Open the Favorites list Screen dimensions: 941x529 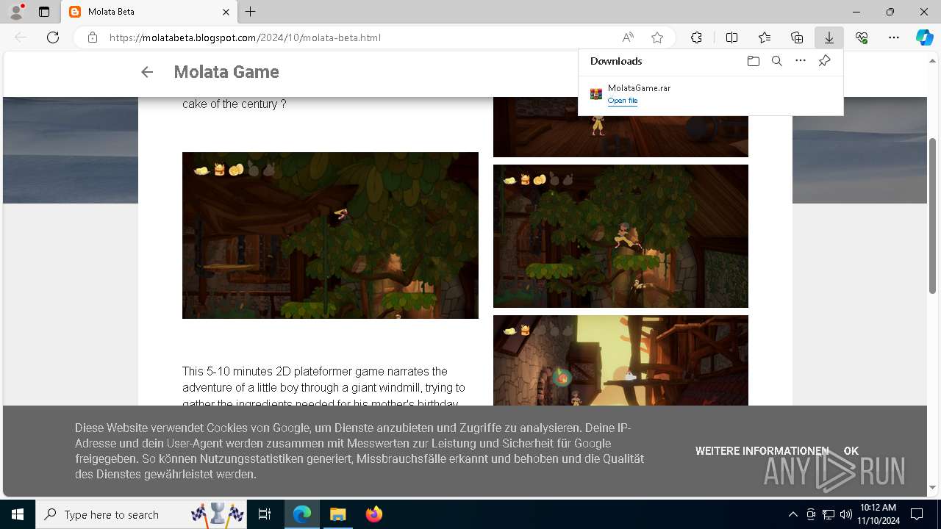(x=765, y=37)
